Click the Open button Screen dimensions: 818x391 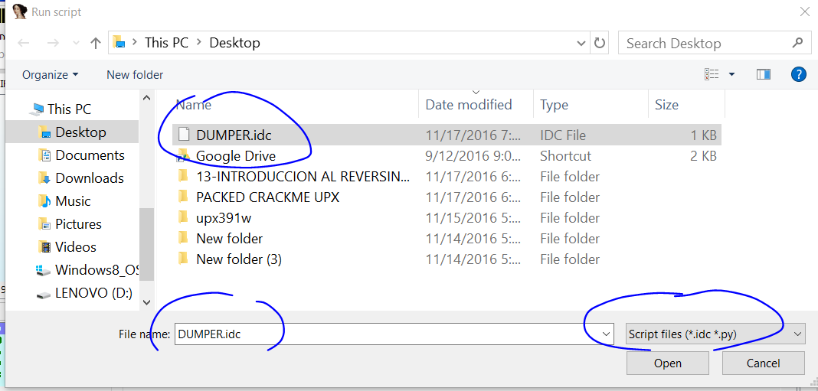pos(667,363)
